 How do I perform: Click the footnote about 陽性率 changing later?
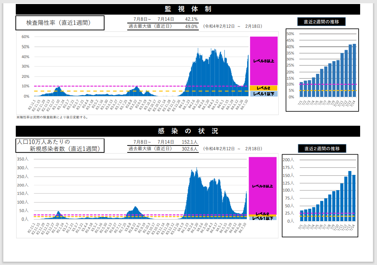tap(52, 117)
